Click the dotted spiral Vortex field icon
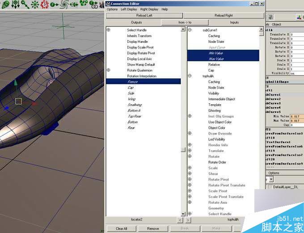The image size is (304, 233). coord(64,4)
